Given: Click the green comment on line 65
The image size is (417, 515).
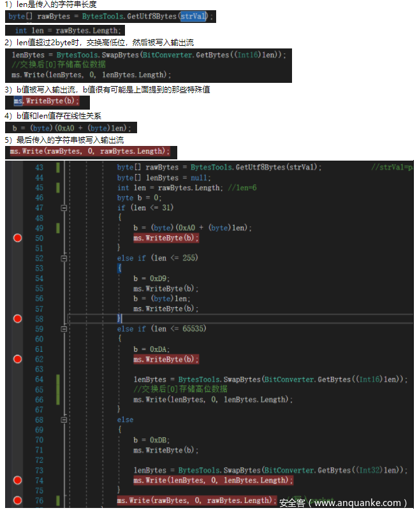Looking at the screenshot, I should pos(180,389).
